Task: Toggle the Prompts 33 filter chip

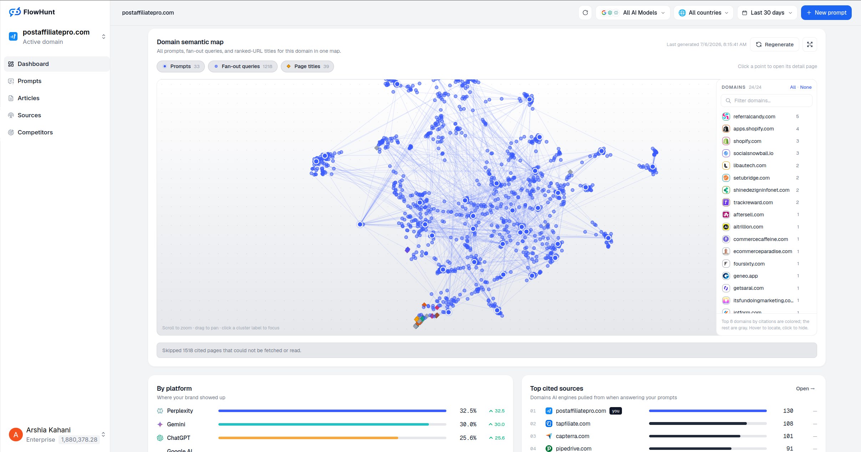Action: point(181,66)
